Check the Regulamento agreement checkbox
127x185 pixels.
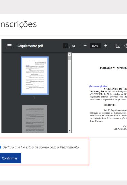(x=0, y=147)
